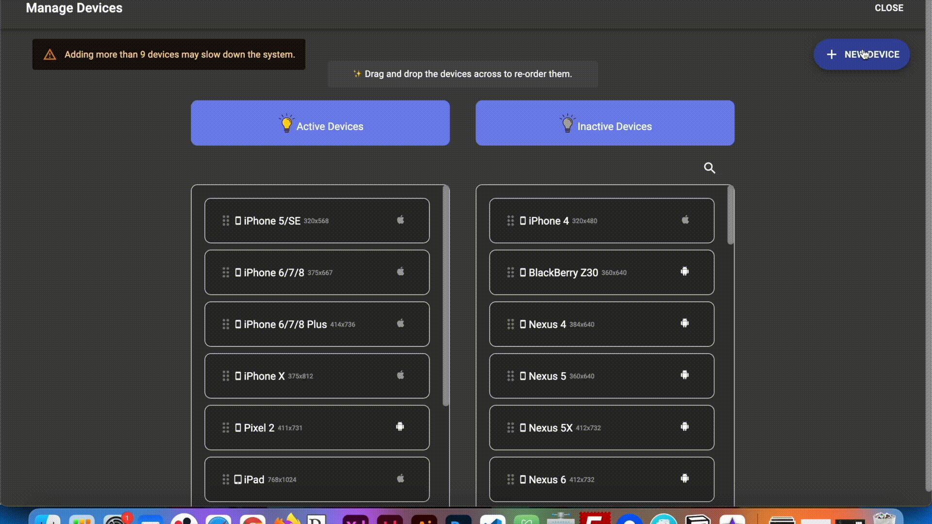Select the iPhone 6/7/8 device card
This screenshot has height=524, width=932.
click(316, 273)
